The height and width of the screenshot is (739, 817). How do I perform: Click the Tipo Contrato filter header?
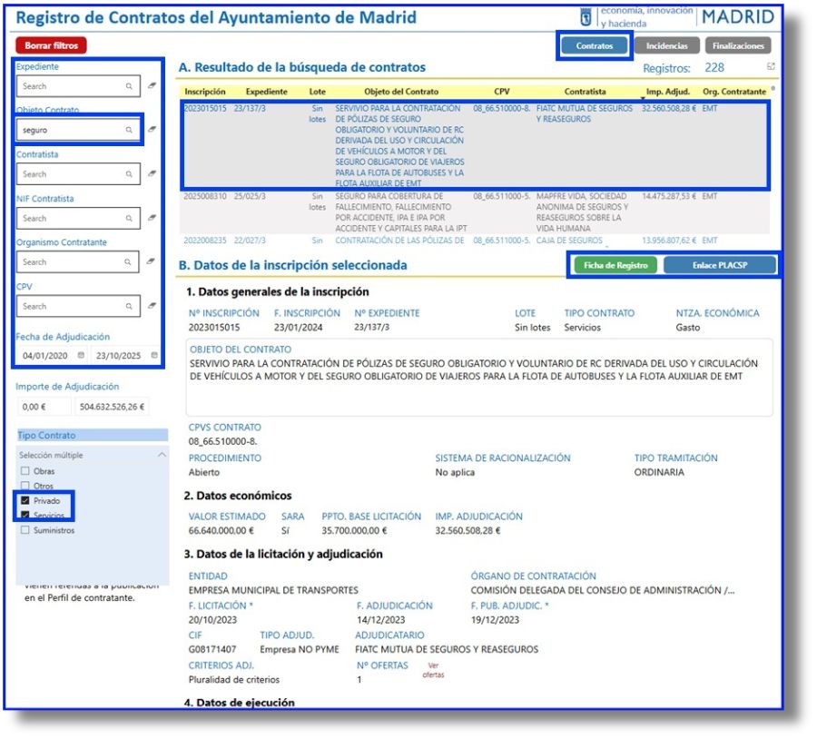click(93, 435)
